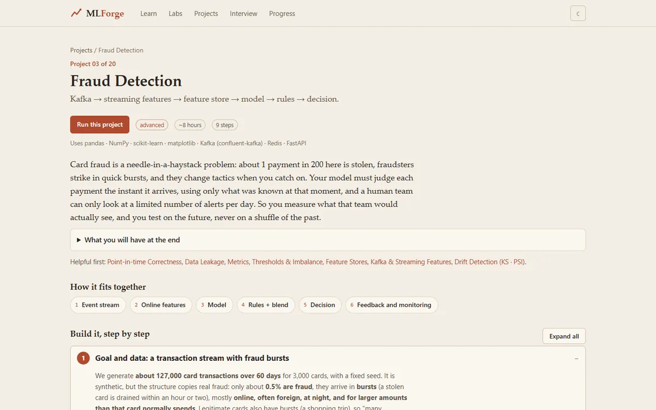Open Drift Detection (KS · PSI) link
This screenshot has height=410, width=656.
489,262
